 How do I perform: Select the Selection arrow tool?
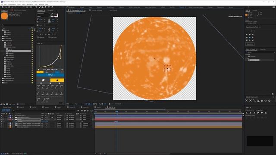(6, 7)
